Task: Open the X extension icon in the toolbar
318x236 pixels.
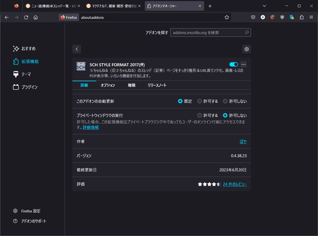Action: coord(263,17)
